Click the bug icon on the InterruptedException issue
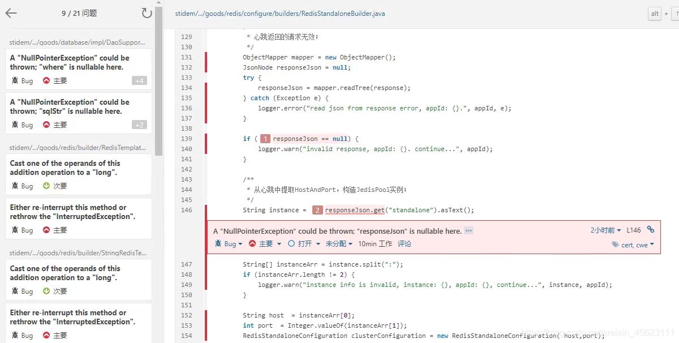 click(x=15, y=230)
